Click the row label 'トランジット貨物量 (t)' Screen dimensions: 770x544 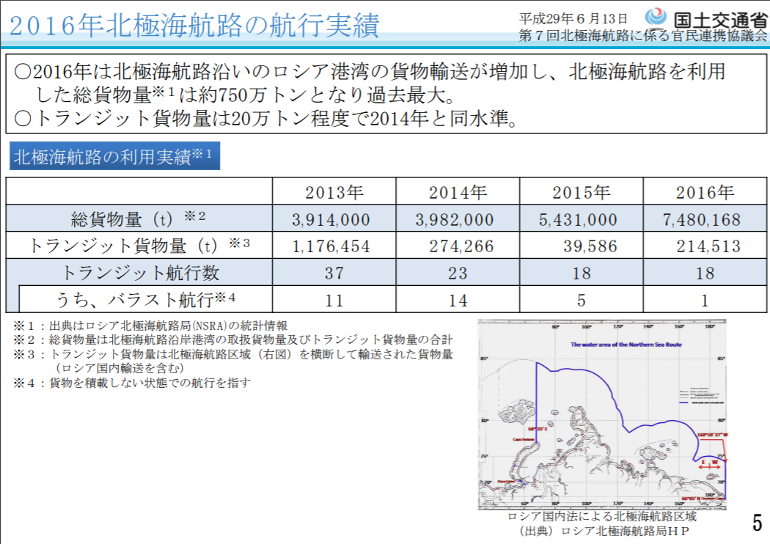[139, 245]
